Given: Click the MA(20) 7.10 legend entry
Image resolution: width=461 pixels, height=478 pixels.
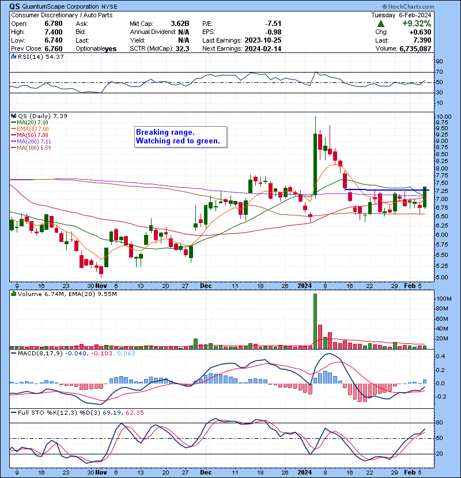Looking at the screenshot, I should [32, 123].
